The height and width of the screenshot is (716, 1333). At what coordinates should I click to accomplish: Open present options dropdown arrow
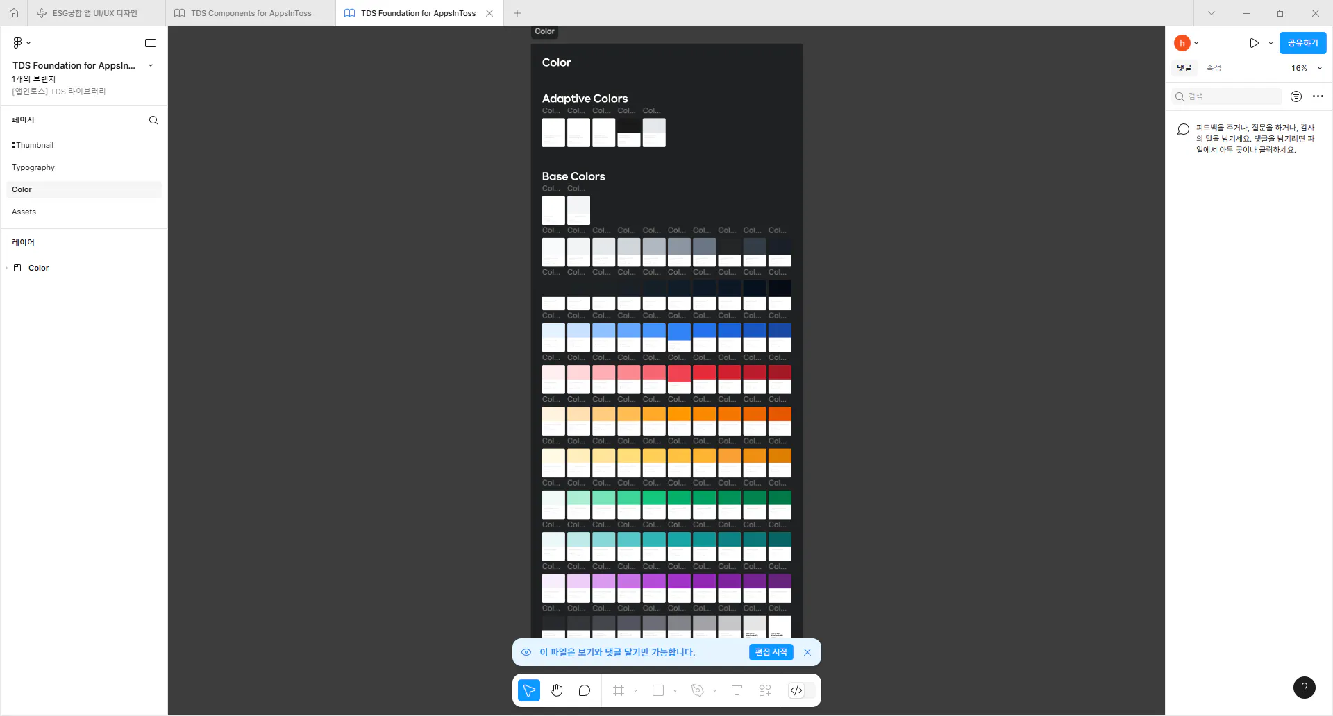[x=1271, y=43]
